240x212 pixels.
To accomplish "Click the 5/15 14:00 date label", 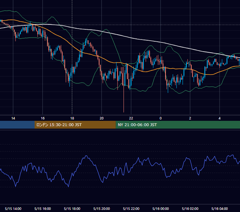I will [x=13, y=208].
